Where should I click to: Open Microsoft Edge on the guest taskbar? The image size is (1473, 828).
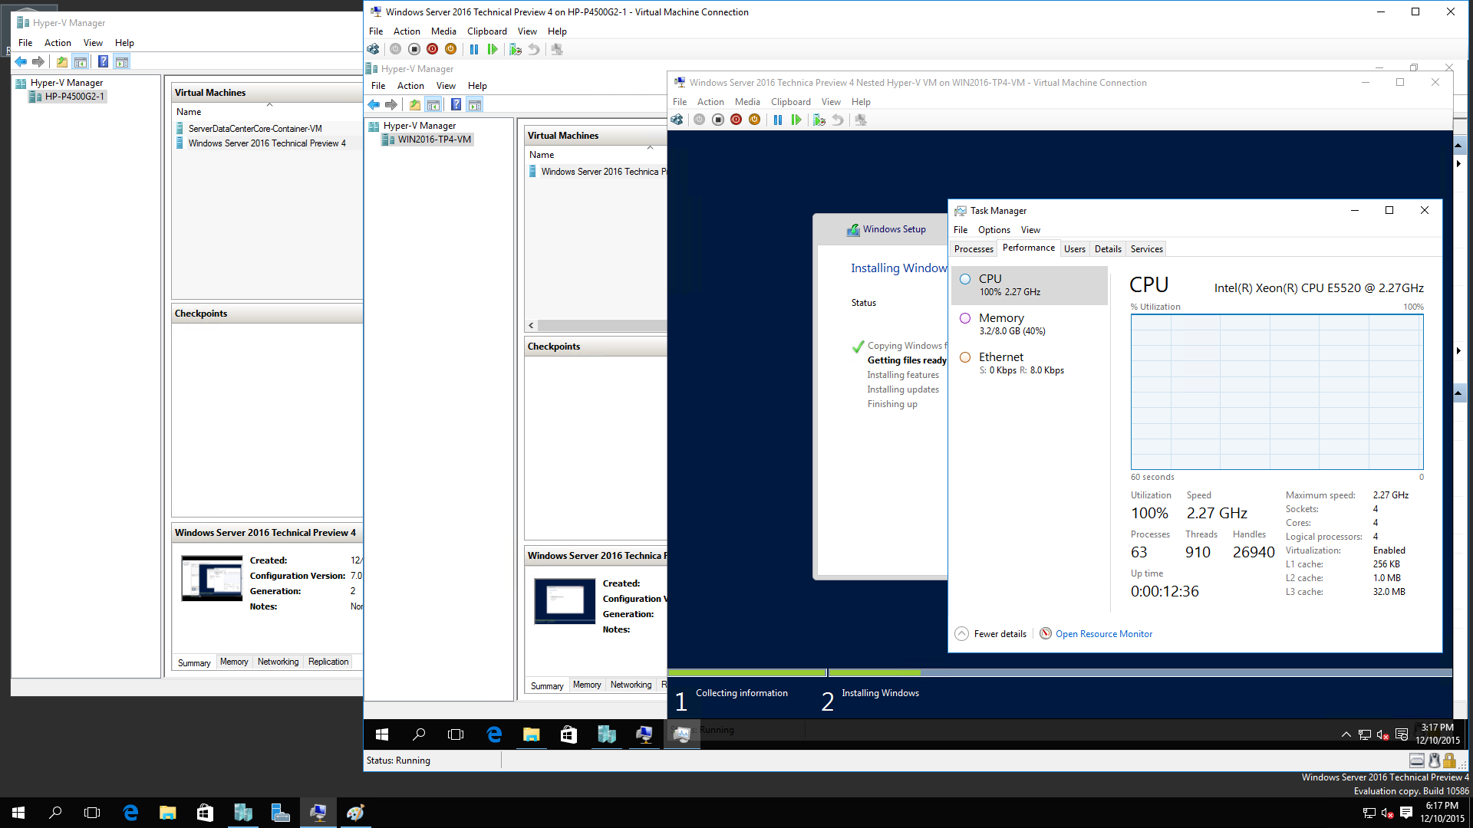pos(494,734)
